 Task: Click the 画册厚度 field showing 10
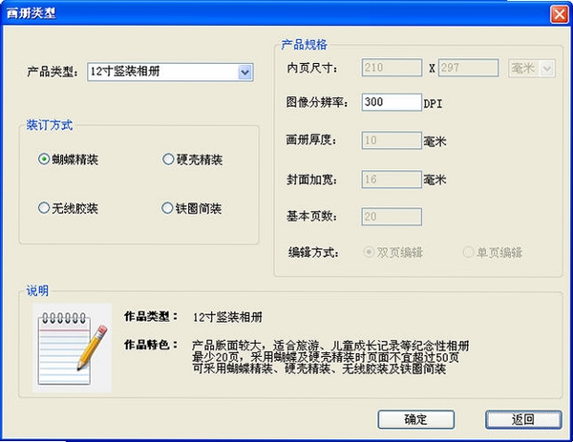392,140
